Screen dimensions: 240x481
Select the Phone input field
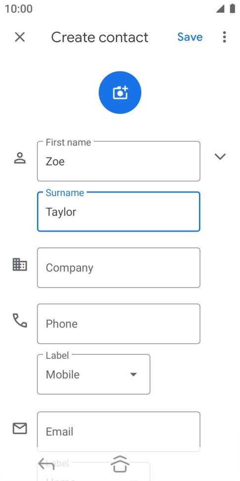(x=119, y=324)
